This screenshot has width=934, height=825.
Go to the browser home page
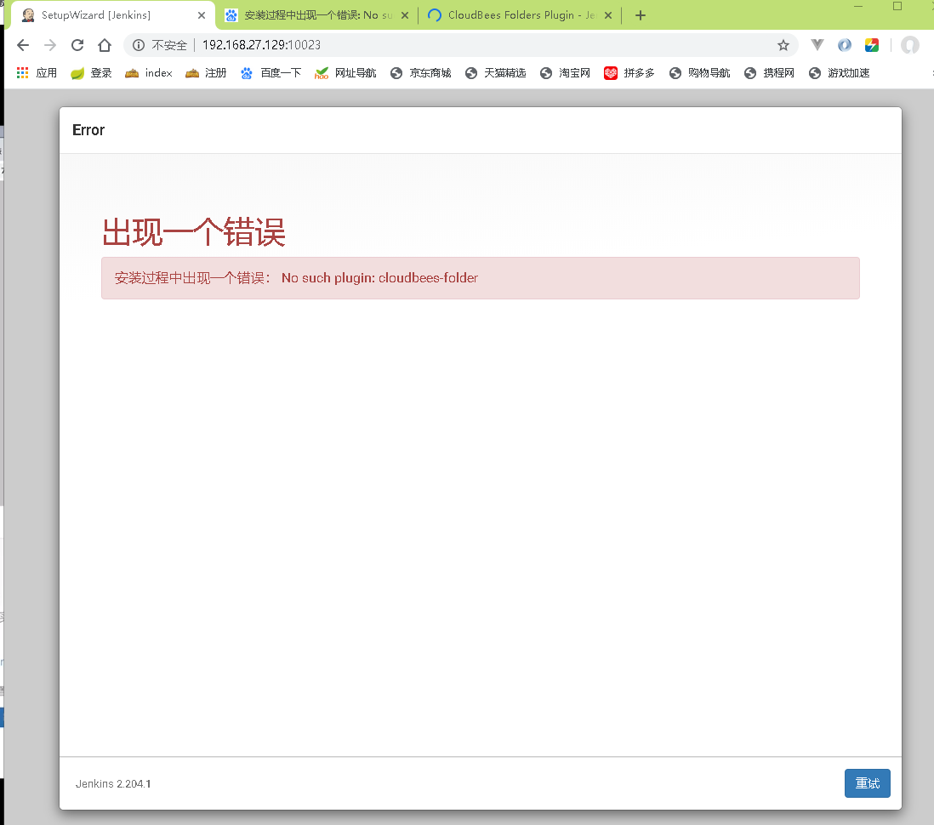tap(105, 45)
